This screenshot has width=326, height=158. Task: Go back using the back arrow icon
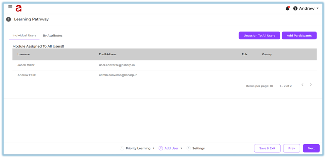(9, 20)
